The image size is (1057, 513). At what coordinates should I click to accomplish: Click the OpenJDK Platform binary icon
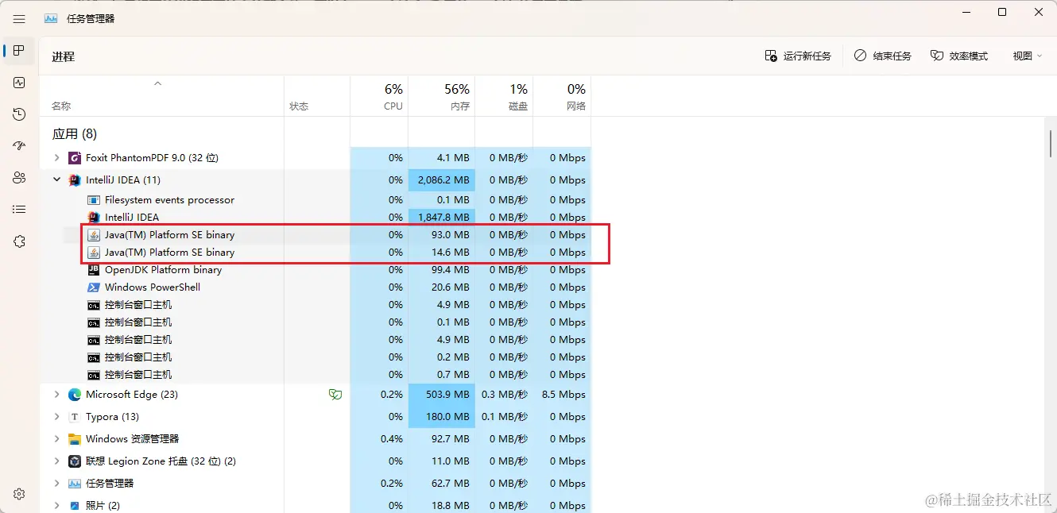[x=94, y=270]
